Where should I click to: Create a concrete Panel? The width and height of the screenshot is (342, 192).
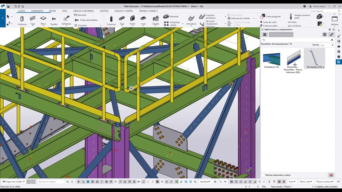point(132,21)
